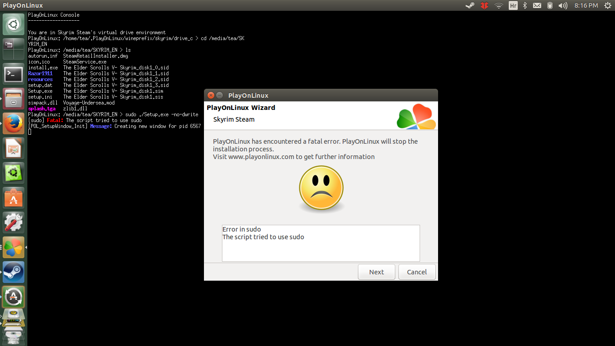Click the mouse battery indicator
Viewport: 615px width, 346px height.
click(x=550, y=5)
